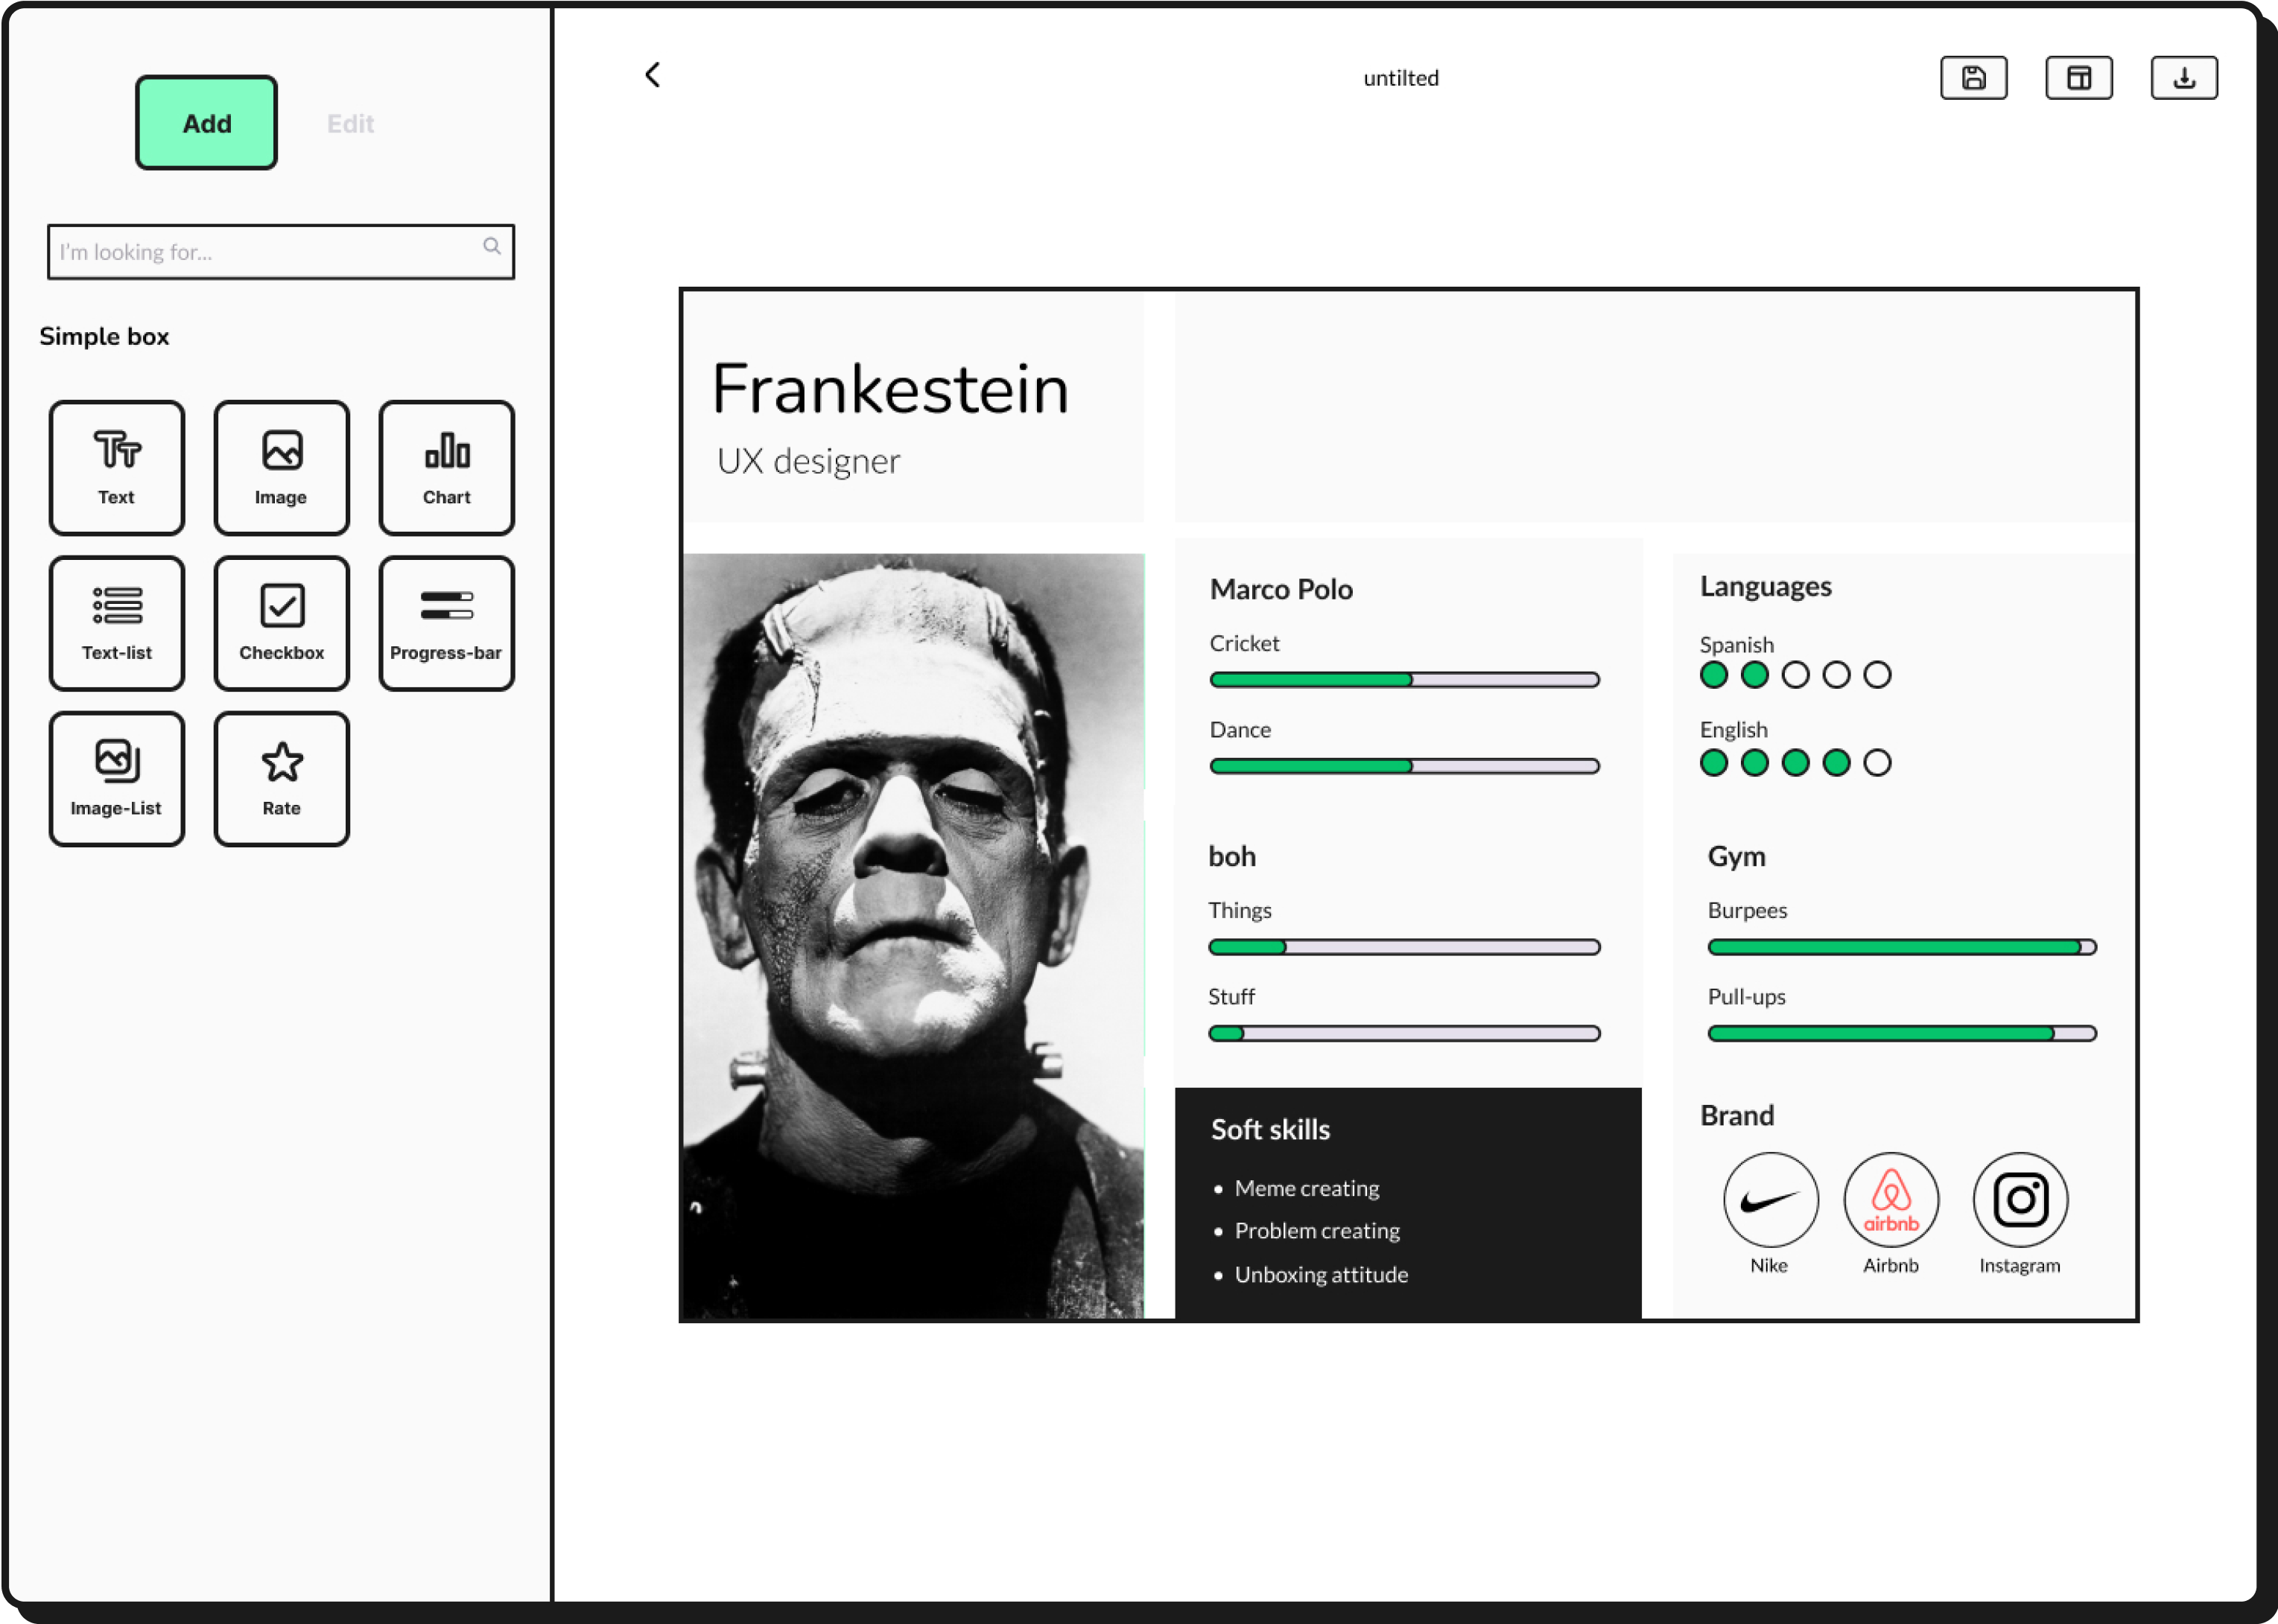Set Spanish rating to second dot

pyautogui.click(x=1755, y=675)
